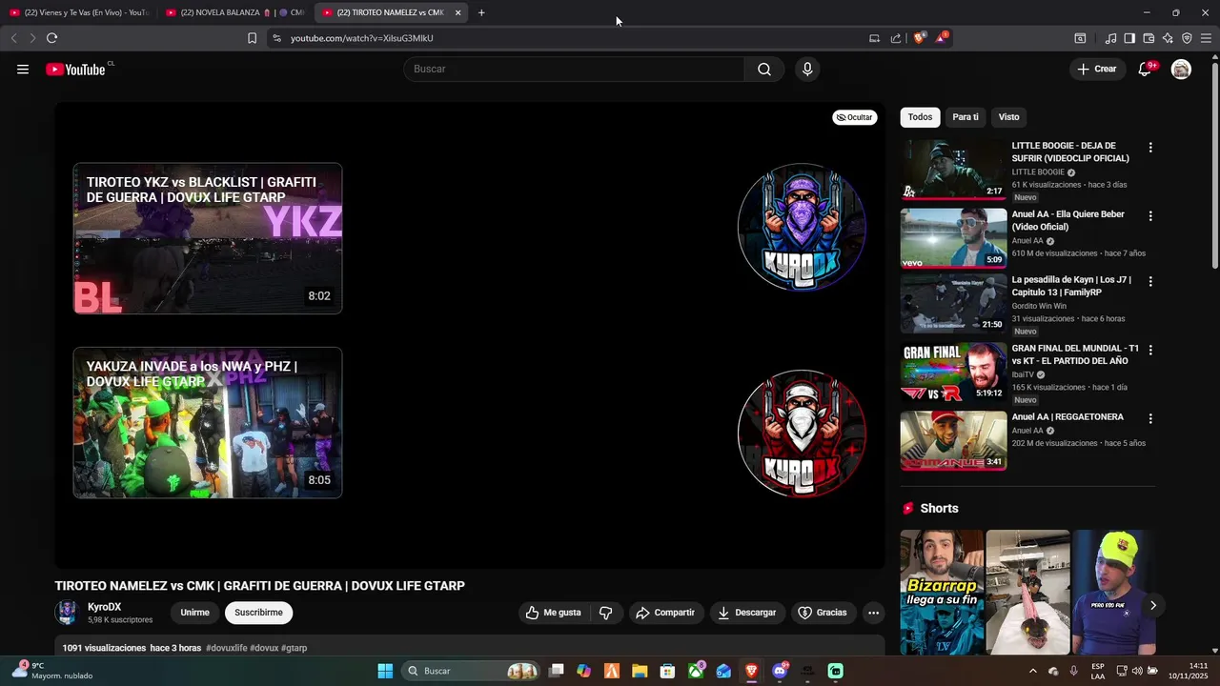Open the YouTube hamburger guide menu

click(x=23, y=69)
